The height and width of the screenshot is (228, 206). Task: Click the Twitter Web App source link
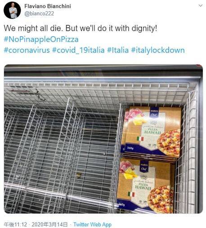pos(92,224)
